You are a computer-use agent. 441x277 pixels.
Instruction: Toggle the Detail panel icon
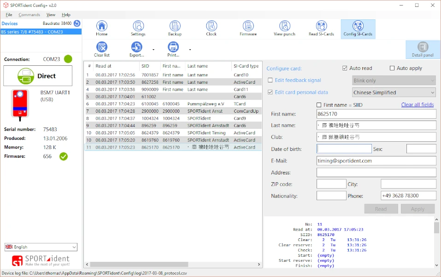423,49
